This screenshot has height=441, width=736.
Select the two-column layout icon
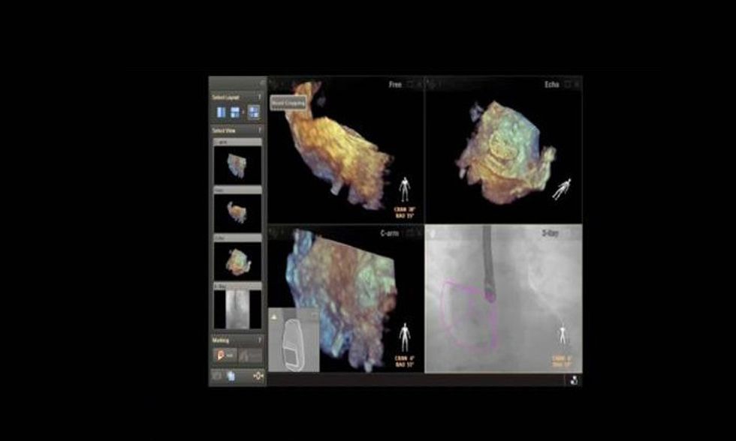(221, 112)
